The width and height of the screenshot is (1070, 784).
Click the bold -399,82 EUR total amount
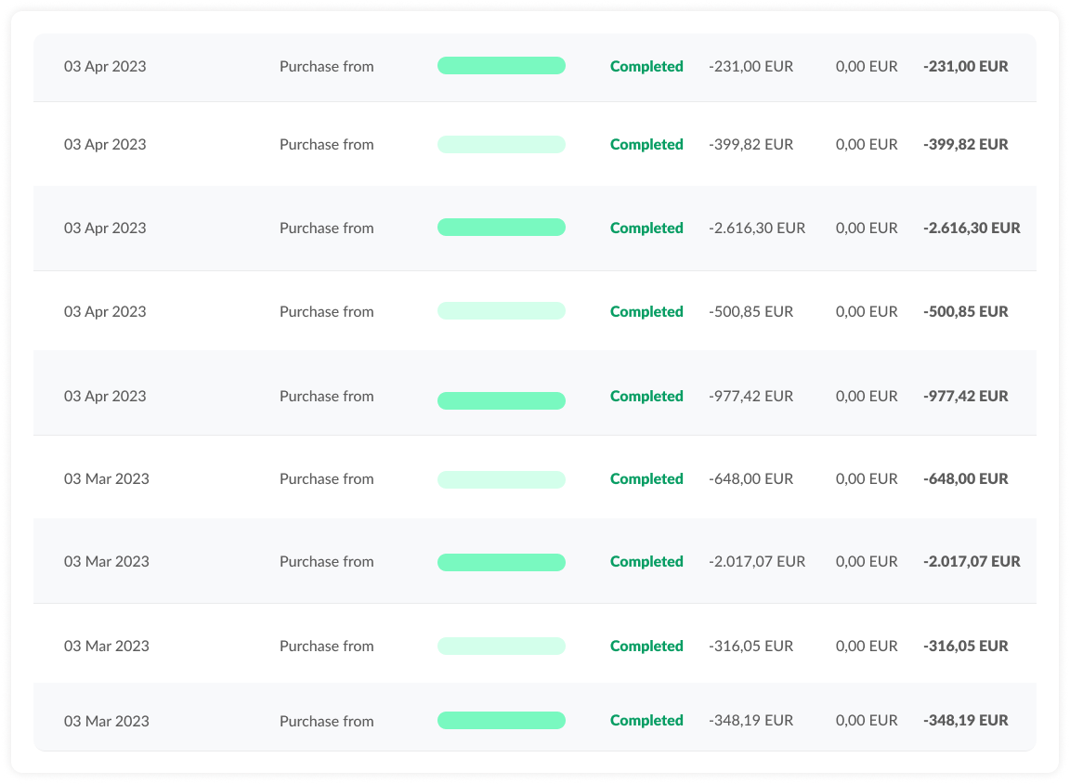tap(965, 144)
